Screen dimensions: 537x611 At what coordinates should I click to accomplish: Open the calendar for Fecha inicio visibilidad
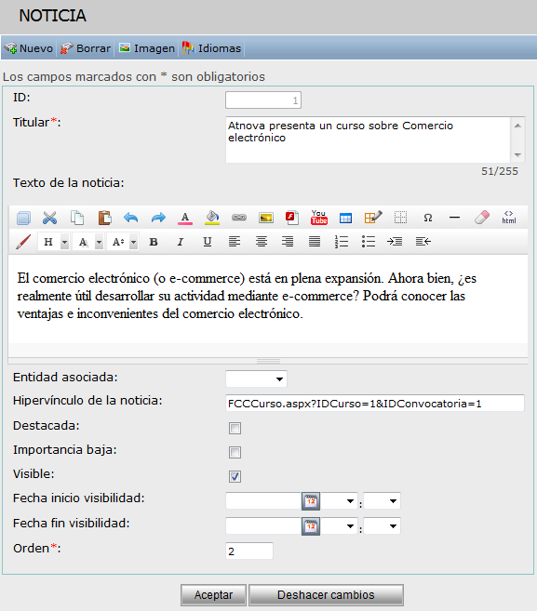pyautogui.click(x=311, y=501)
